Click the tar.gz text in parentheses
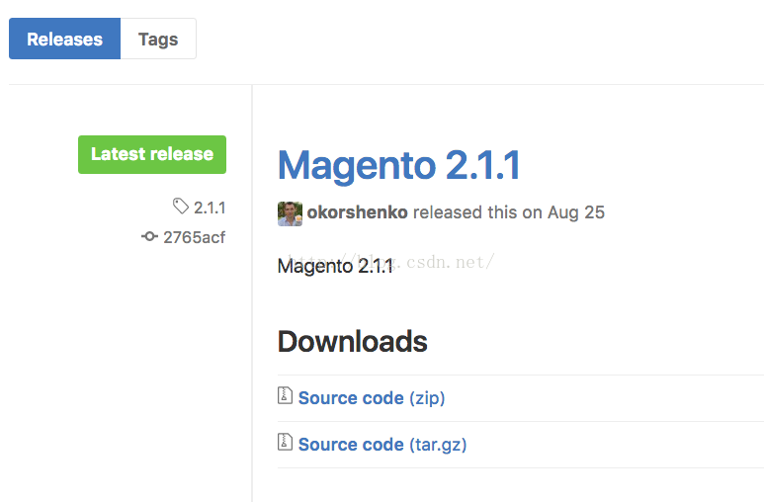Image resolution: width=764 pixels, height=502 pixels. [x=438, y=445]
